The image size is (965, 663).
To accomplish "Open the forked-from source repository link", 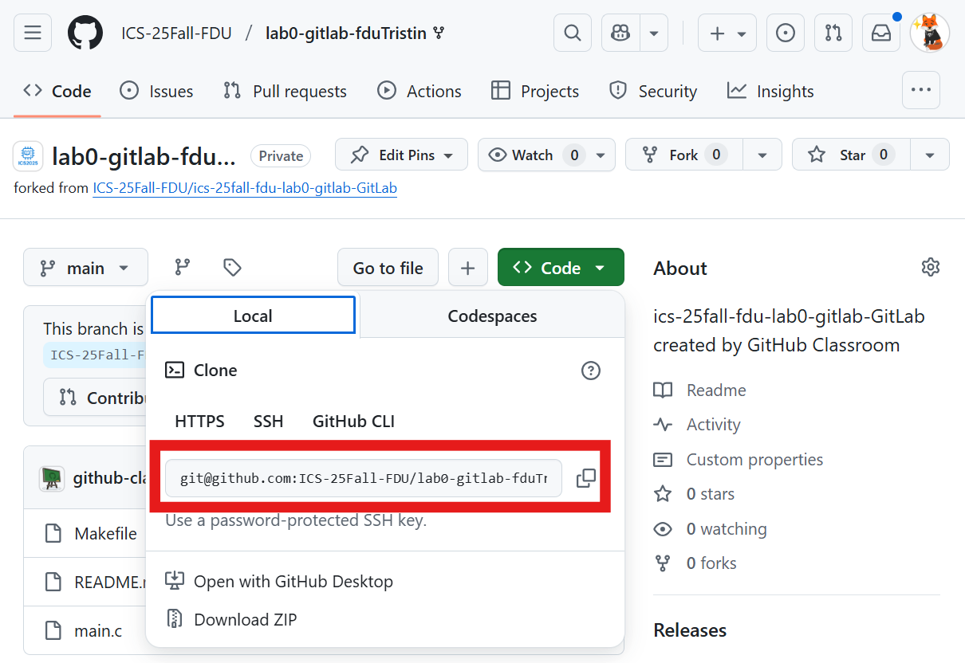I will click(245, 189).
